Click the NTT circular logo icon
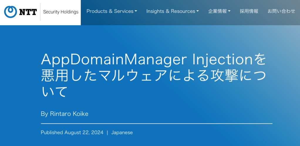 click(x=11, y=12)
